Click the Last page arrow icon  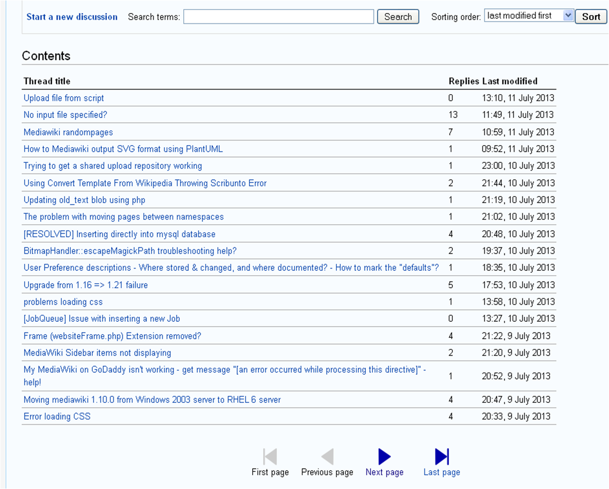tap(442, 457)
